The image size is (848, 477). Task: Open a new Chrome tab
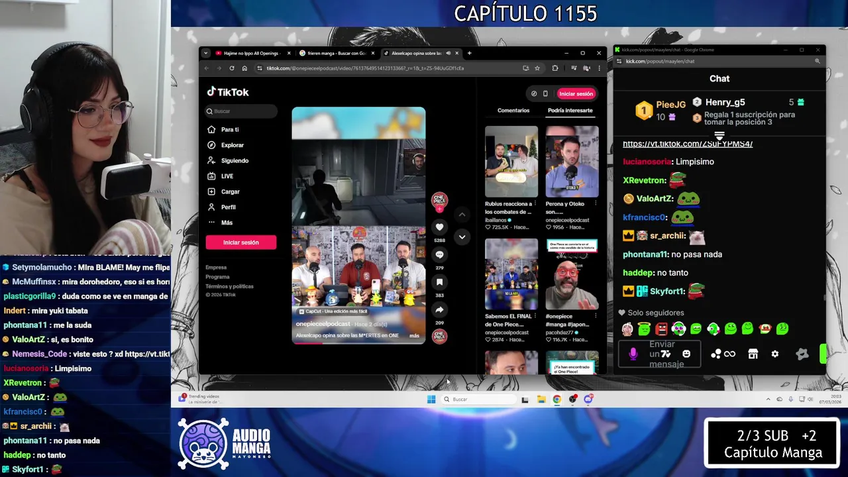(469, 53)
